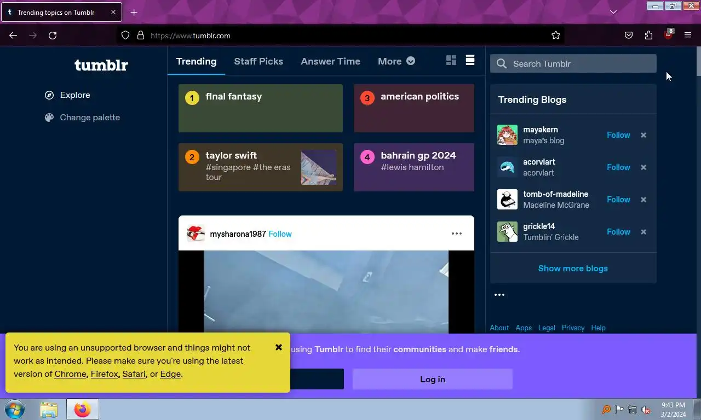Click the search magnifier icon
This screenshot has height=420, width=701.
pos(502,64)
